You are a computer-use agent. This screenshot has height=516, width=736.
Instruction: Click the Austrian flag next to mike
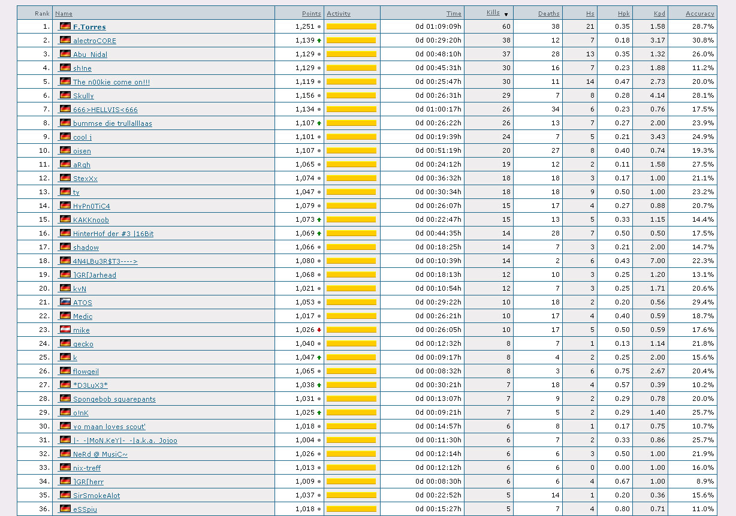[65, 330]
